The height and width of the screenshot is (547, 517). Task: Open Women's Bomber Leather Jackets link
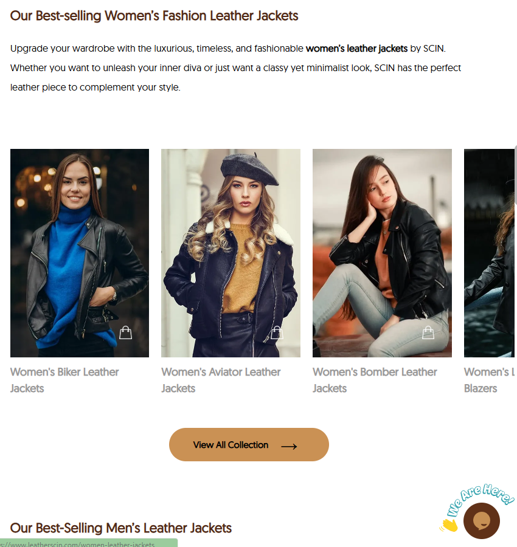click(x=375, y=380)
